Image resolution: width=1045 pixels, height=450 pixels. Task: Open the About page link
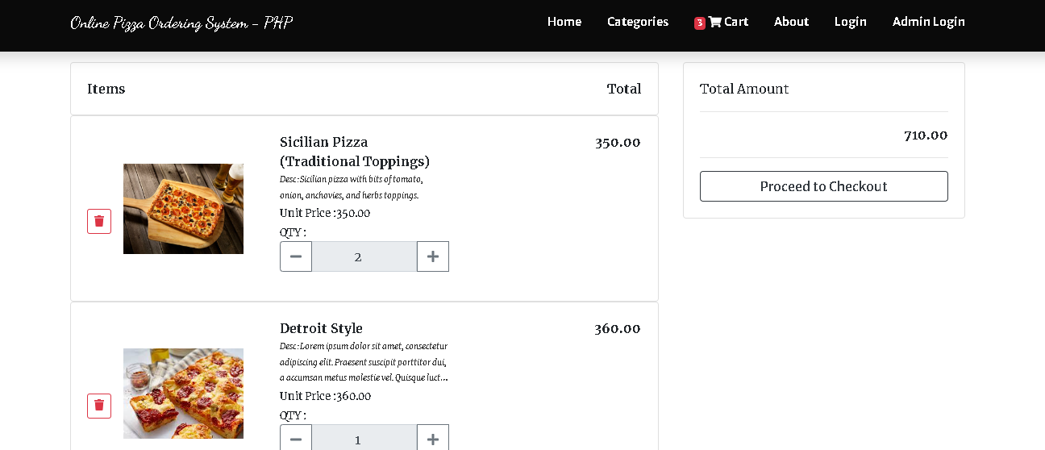click(x=791, y=22)
